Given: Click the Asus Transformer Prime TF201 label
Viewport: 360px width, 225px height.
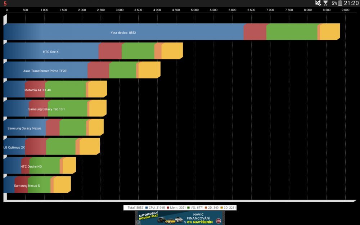Looking at the screenshot, I should tap(45, 71).
